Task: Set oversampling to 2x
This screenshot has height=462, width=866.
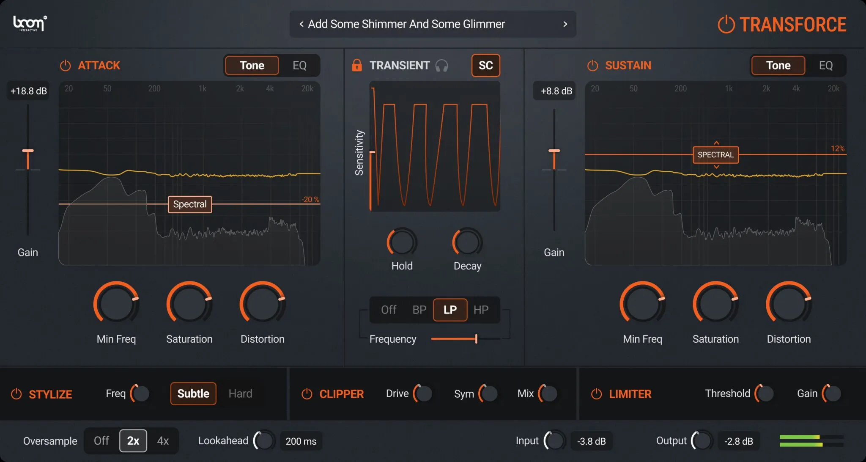Action: pos(133,441)
